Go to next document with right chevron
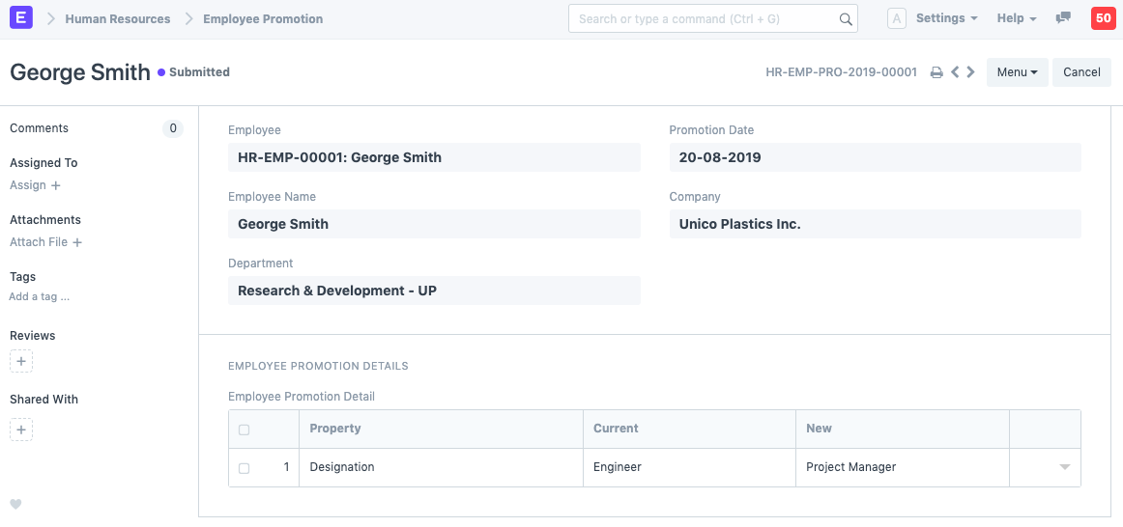The width and height of the screenshot is (1123, 527). pyautogui.click(x=970, y=72)
